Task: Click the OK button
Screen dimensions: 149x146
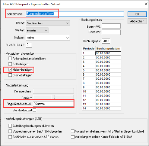Action: [137, 14]
